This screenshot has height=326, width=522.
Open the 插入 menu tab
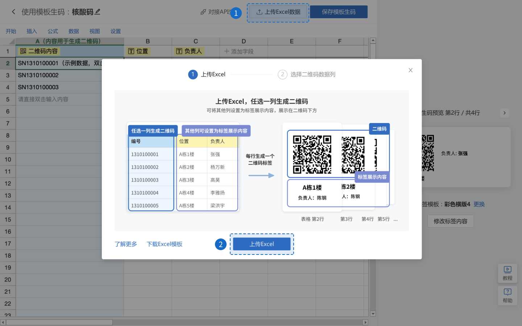point(32,31)
